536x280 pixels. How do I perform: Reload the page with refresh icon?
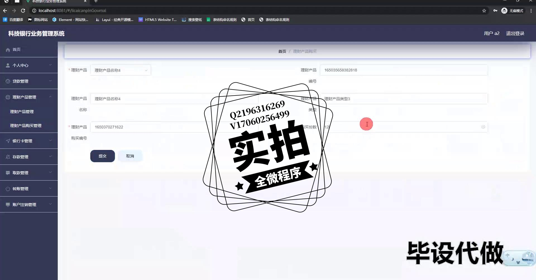coord(23,11)
